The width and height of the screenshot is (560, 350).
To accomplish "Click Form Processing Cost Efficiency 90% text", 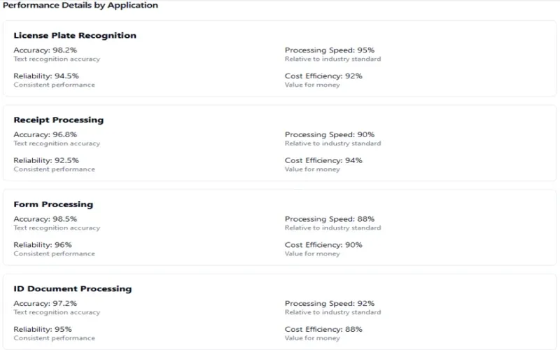I will click(323, 245).
